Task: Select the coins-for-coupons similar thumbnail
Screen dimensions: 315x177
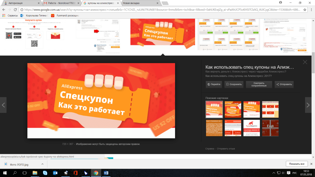Action: (270, 109)
